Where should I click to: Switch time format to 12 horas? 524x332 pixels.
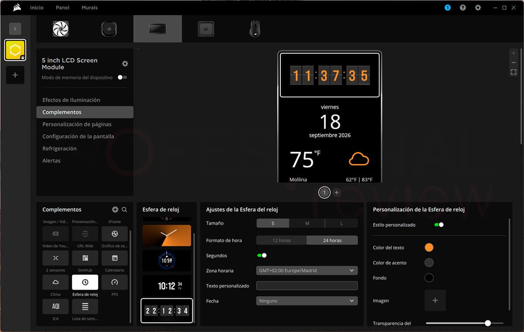(282, 240)
